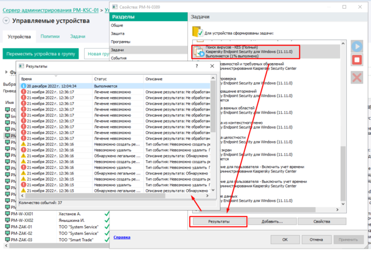Screen dimensions: 371x256
Task: Click the device icon of PM-ZAK-02
Action: (x=7, y=233)
